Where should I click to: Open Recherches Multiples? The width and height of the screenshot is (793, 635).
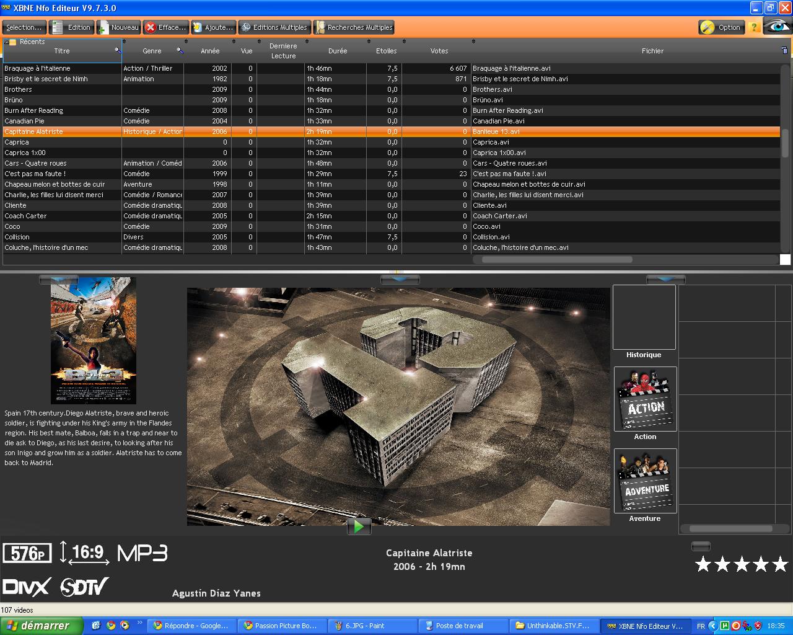pyautogui.click(x=354, y=27)
